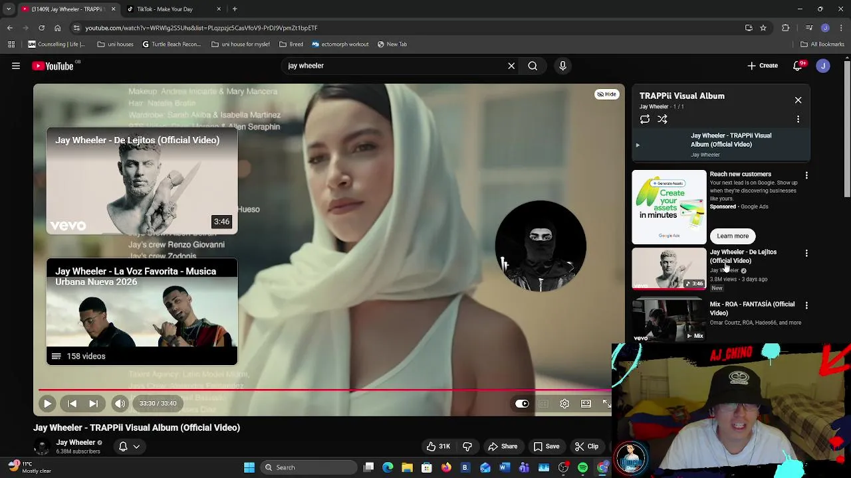Switch to theater mode in the player
The width and height of the screenshot is (851, 478).
pos(586,404)
